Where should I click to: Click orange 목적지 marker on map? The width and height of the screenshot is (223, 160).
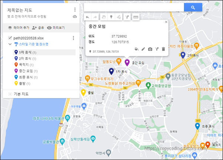pos(208,145)
